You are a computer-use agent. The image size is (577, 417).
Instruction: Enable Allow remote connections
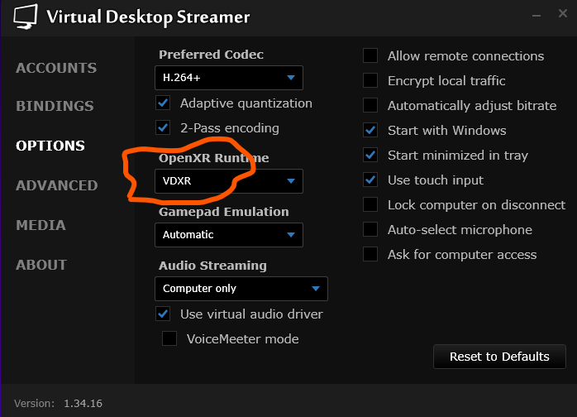click(370, 56)
